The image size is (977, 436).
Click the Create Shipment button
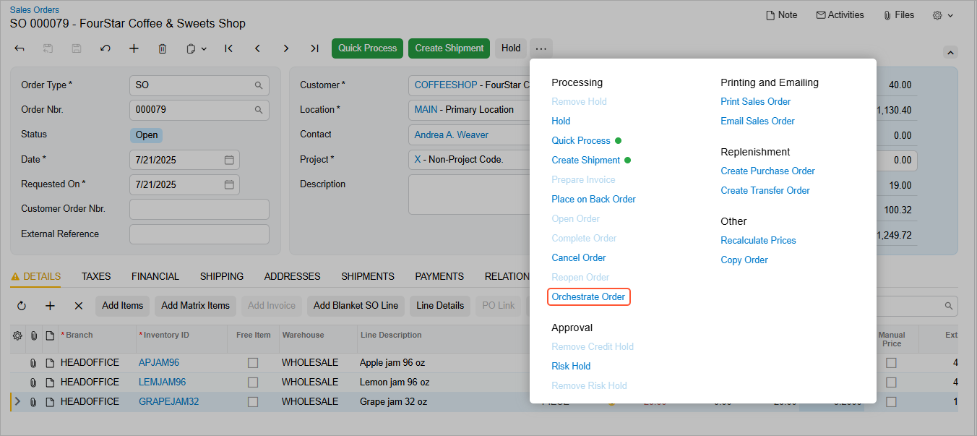pyautogui.click(x=449, y=48)
